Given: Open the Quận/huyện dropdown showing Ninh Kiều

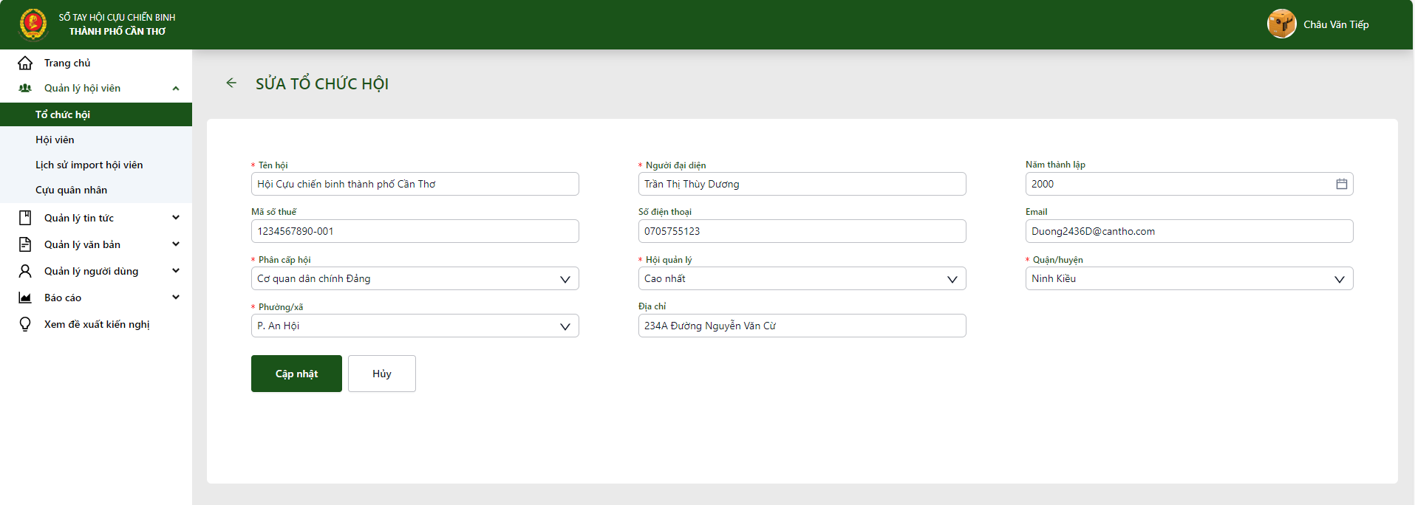Looking at the screenshot, I should pos(1189,278).
